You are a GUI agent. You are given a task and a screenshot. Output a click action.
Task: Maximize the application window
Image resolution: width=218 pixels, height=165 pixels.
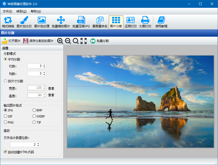pos(200,4)
